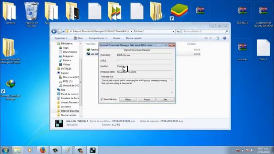Screen dimensions: 274x154
Task: Open the Organizar menu
Action: (61, 38)
